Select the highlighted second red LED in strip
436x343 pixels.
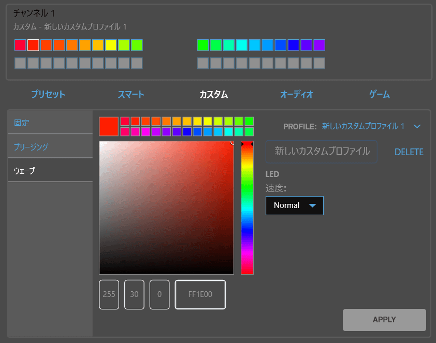[x=33, y=45]
